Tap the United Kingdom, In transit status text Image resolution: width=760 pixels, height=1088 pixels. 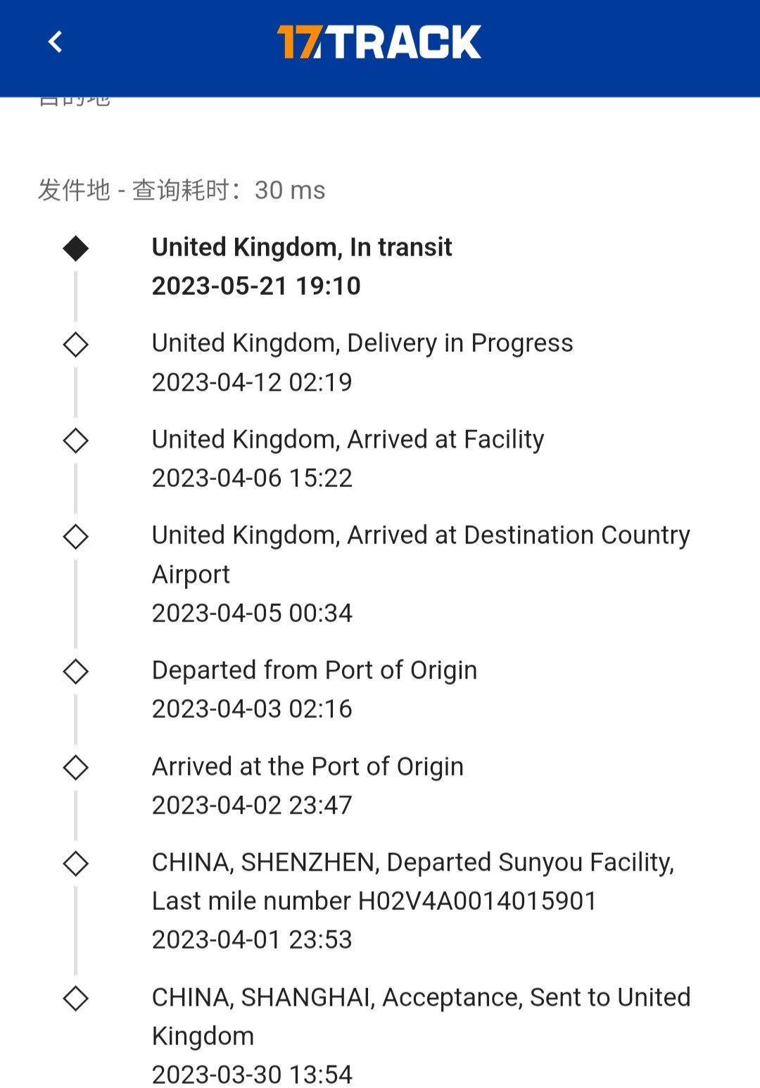(302, 247)
